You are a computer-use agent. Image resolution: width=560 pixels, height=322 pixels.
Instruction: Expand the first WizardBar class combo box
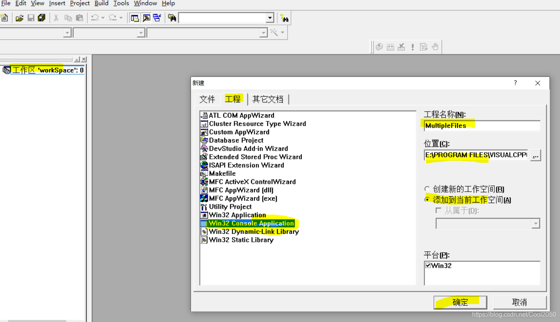(x=67, y=33)
